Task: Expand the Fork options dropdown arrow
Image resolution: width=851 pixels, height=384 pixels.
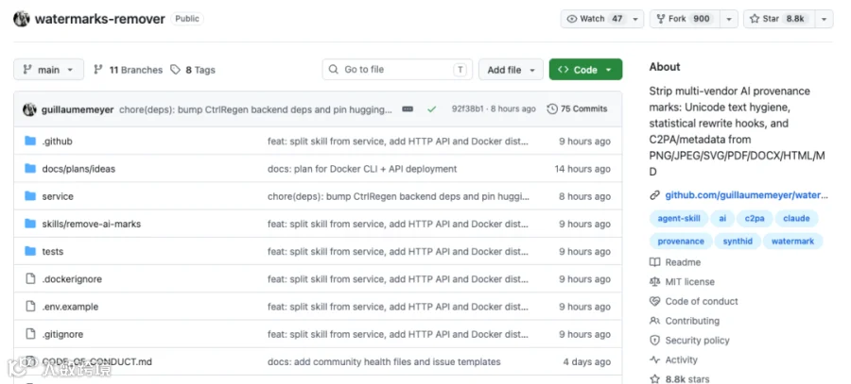Action: tap(729, 19)
